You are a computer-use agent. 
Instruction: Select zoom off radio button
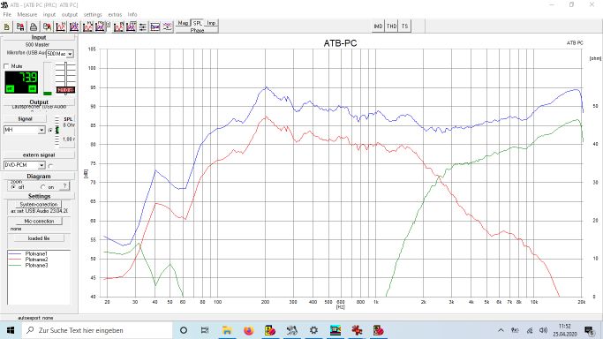pyautogui.click(x=13, y=187)
